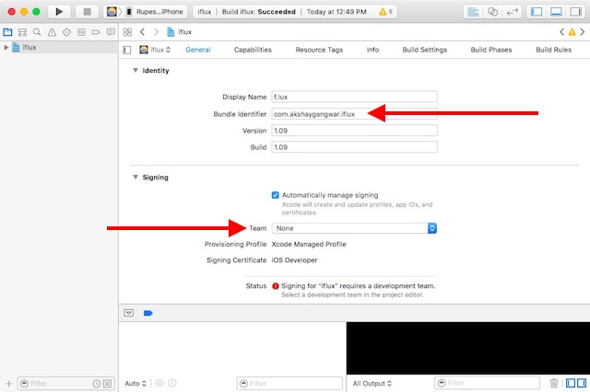
Task: Open the Team dropdown showing None
Action: 354,228
